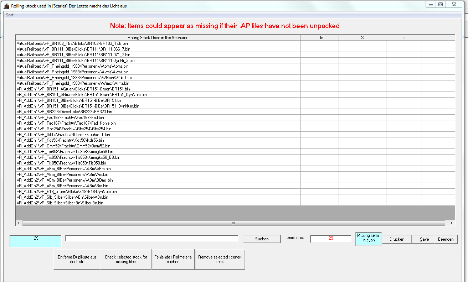Click the Items in list count field

(x=331, y=239)
